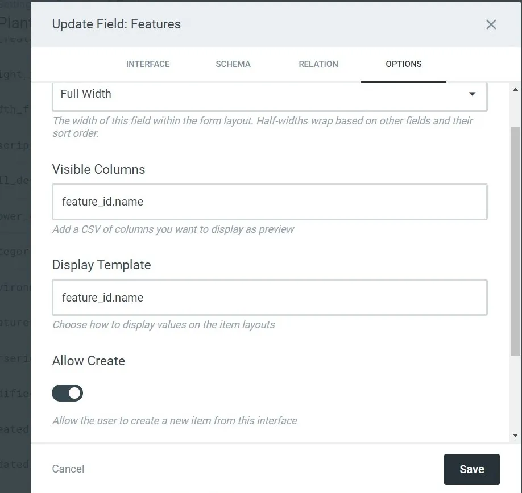Click Cancel to discard changes
The image size is (522, 493).
point(68,469)
